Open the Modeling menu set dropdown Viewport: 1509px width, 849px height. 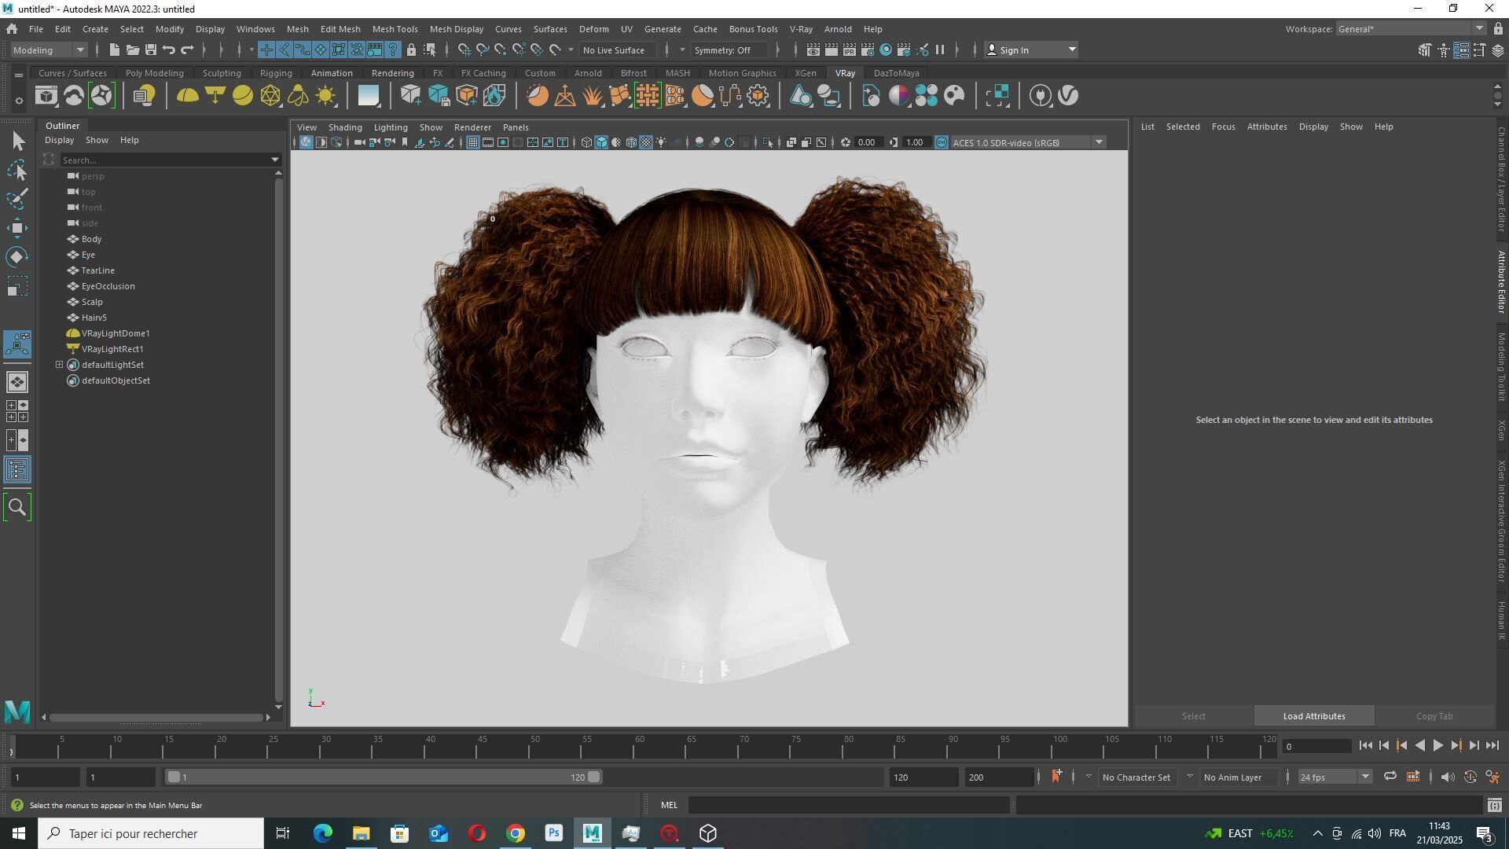tap(49, 50)
